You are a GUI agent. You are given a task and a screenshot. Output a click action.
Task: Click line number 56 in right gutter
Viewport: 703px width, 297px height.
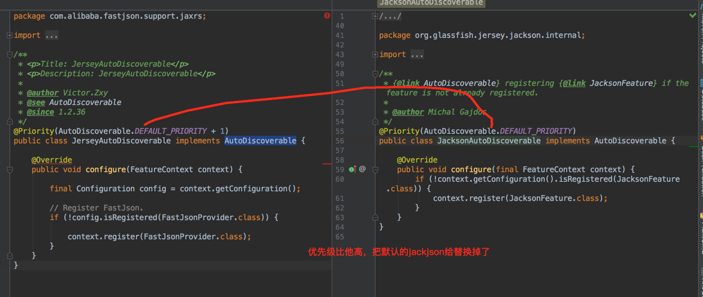click(339, 141)
